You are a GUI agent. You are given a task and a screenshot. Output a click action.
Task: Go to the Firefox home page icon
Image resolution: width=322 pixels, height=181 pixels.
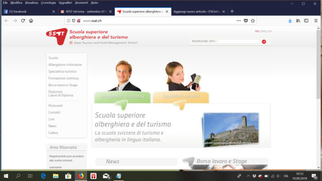[31, 21]
